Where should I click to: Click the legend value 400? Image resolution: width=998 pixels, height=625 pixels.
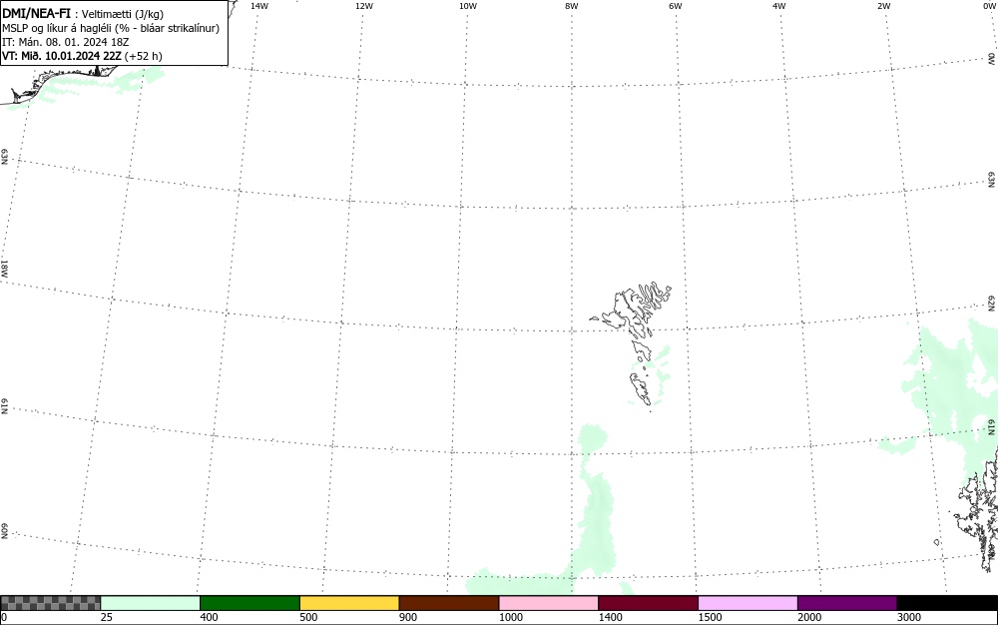(209, 617)
